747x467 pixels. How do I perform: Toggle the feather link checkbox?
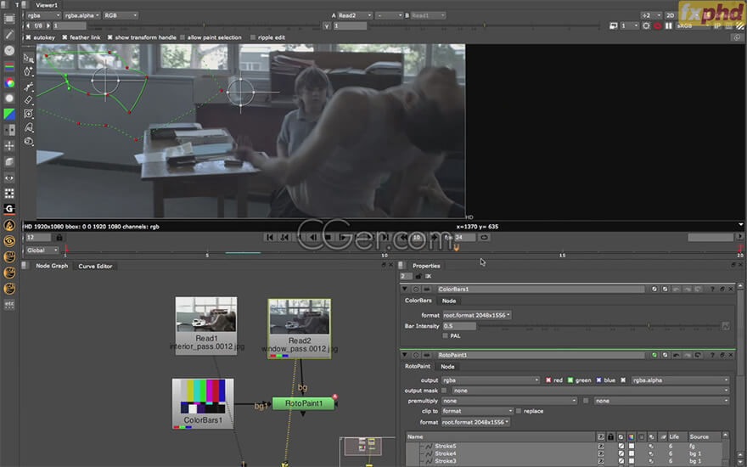(x=65, y=37)
